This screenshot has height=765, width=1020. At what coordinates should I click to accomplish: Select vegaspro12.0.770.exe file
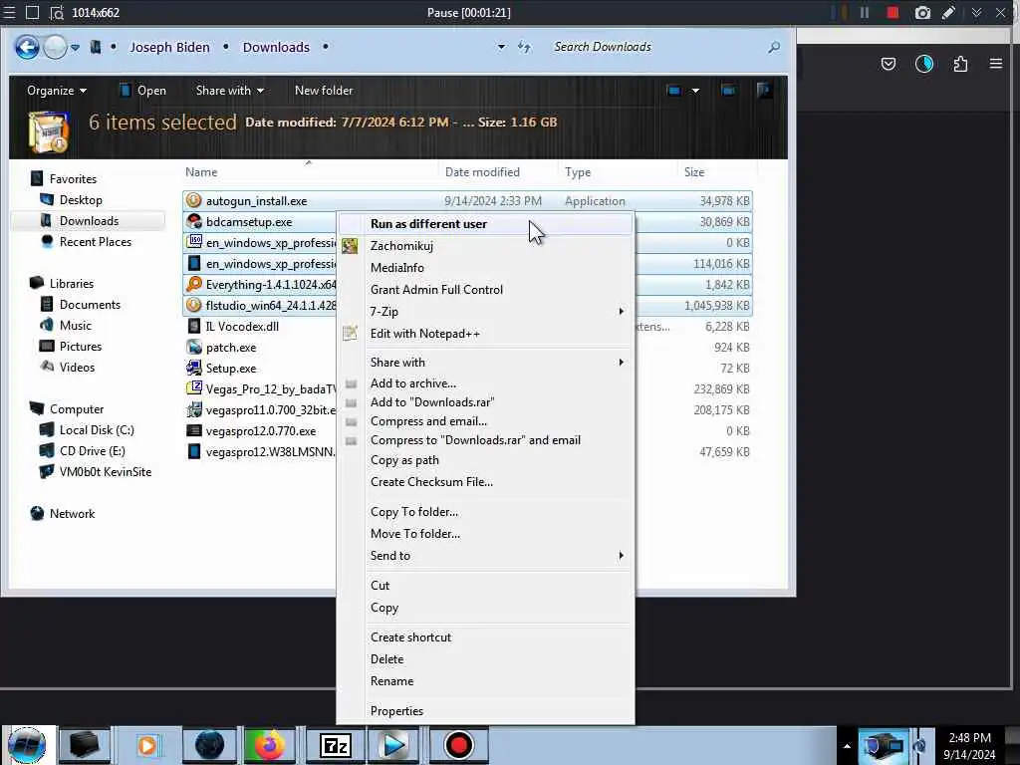tap(260, 430)
